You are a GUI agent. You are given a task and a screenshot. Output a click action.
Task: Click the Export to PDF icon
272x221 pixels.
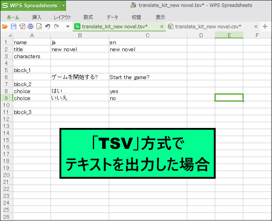pos(22,26)
